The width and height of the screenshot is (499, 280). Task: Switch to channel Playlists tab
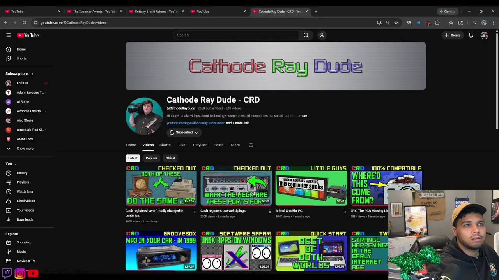[x=200, y=145]
